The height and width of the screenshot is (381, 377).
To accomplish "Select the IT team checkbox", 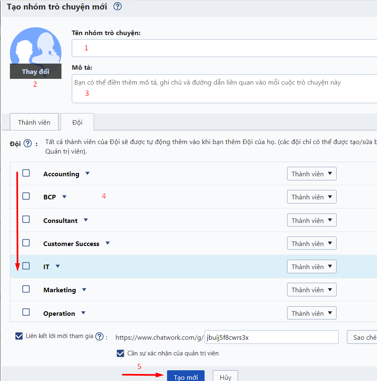I will pyautogui.click(x=26, y=266).
